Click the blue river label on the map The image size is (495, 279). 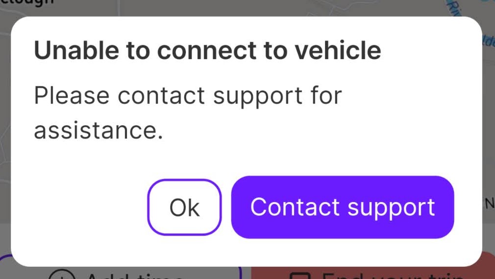455,8
